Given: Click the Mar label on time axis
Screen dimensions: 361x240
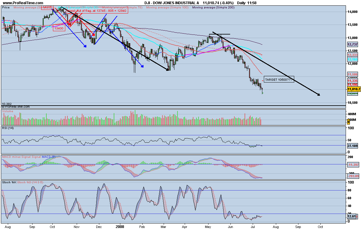Looking at the screenshot, I should [x=164, y=227].
